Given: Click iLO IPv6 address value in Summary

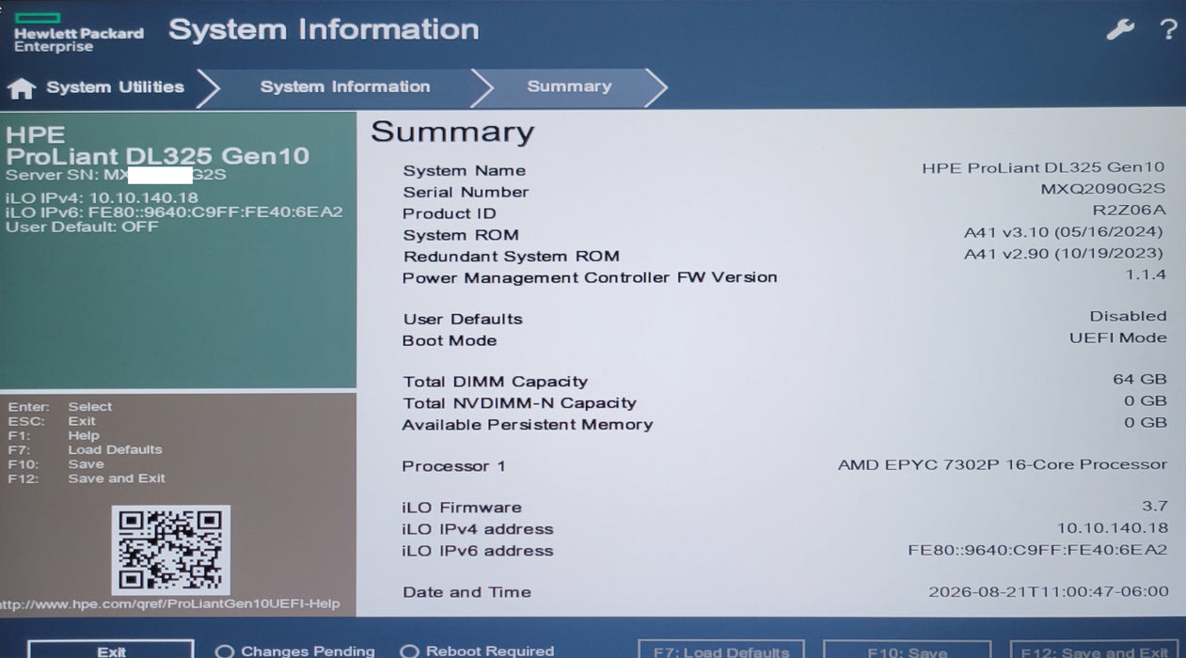Looking at the screenshot, I should 1038,549.
